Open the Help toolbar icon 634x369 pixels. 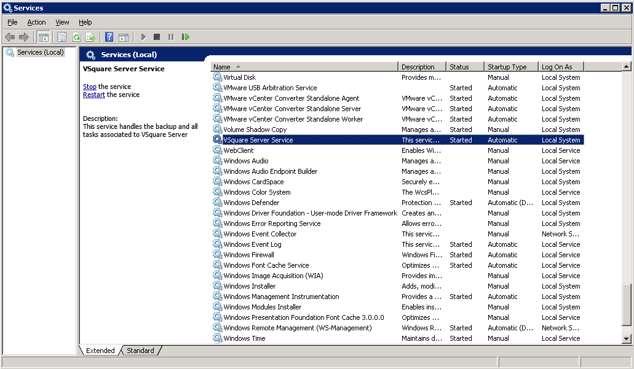coord(109,37)
